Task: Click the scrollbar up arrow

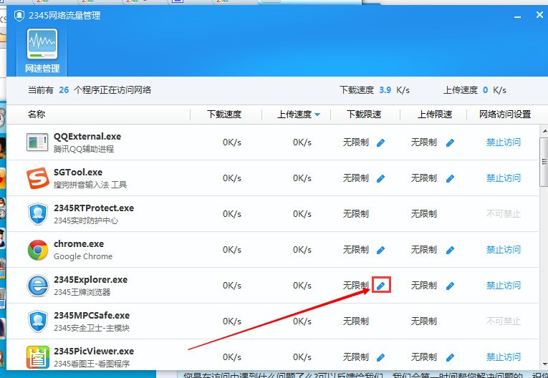Action: coord(544,131)
